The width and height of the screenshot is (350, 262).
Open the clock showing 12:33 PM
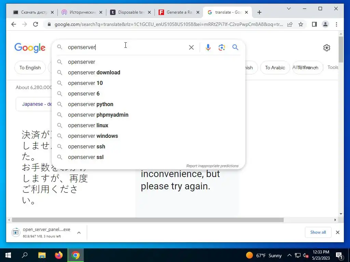click(321, 255)
